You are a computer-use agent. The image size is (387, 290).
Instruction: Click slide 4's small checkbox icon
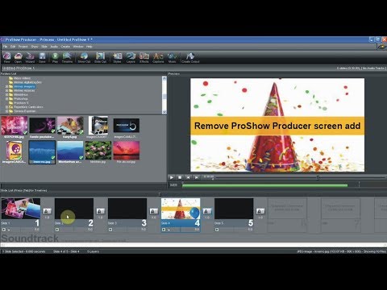(x=164, y=230)
